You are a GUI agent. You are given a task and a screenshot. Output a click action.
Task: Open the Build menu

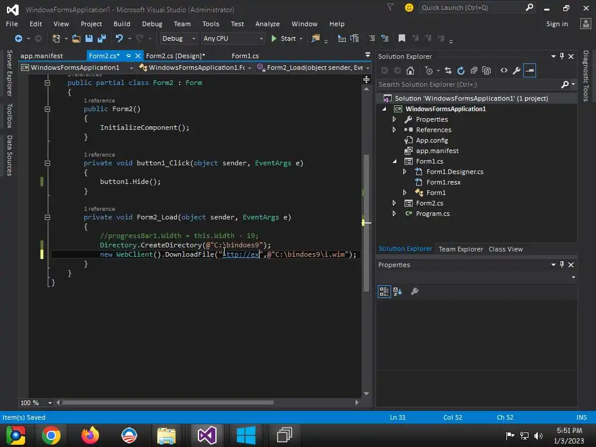point(122,23)
